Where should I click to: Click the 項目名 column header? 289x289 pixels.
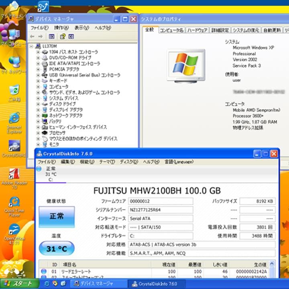pos(106,265)
